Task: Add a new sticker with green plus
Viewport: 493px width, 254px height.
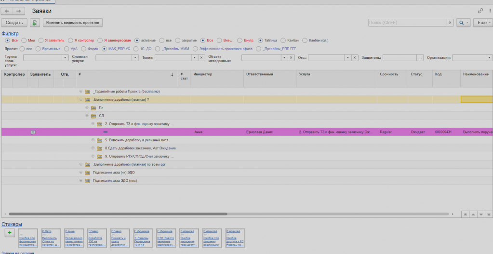Action: [x=10, y=232]
